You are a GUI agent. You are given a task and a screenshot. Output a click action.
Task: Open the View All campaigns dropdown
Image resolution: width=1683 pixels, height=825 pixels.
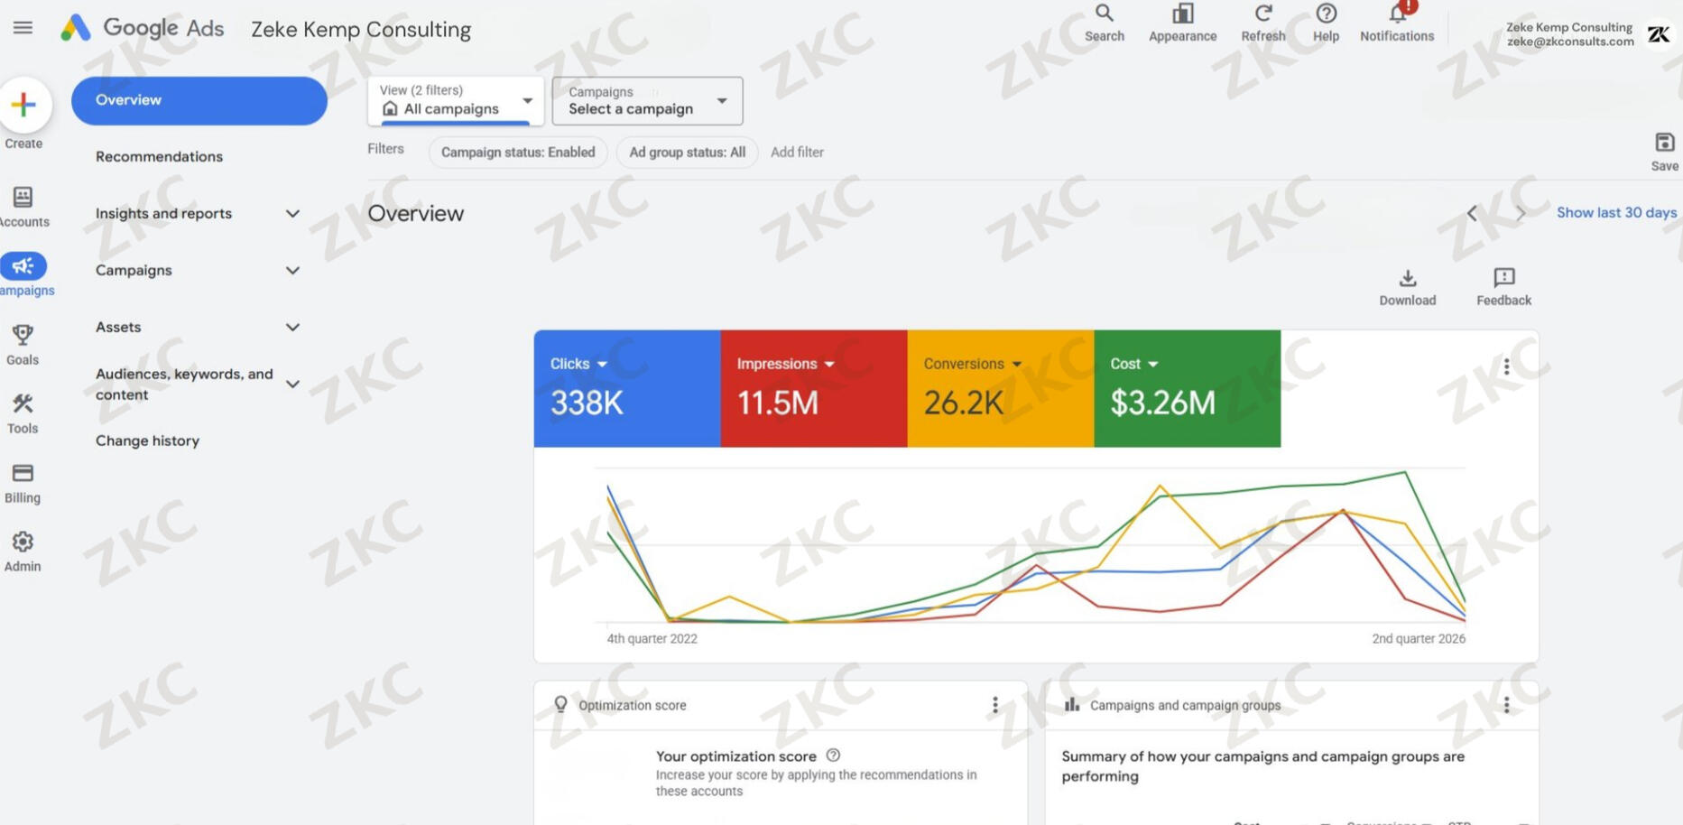456,100
